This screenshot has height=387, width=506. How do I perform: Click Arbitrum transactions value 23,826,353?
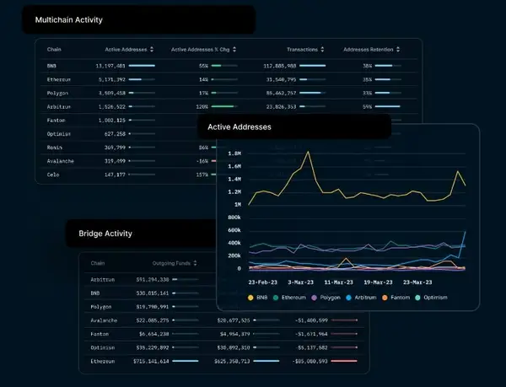(281, 107)
